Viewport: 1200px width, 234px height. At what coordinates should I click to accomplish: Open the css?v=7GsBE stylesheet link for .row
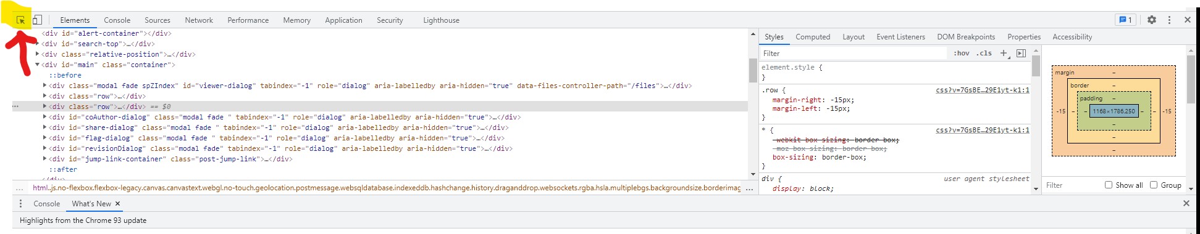(983, 90)
